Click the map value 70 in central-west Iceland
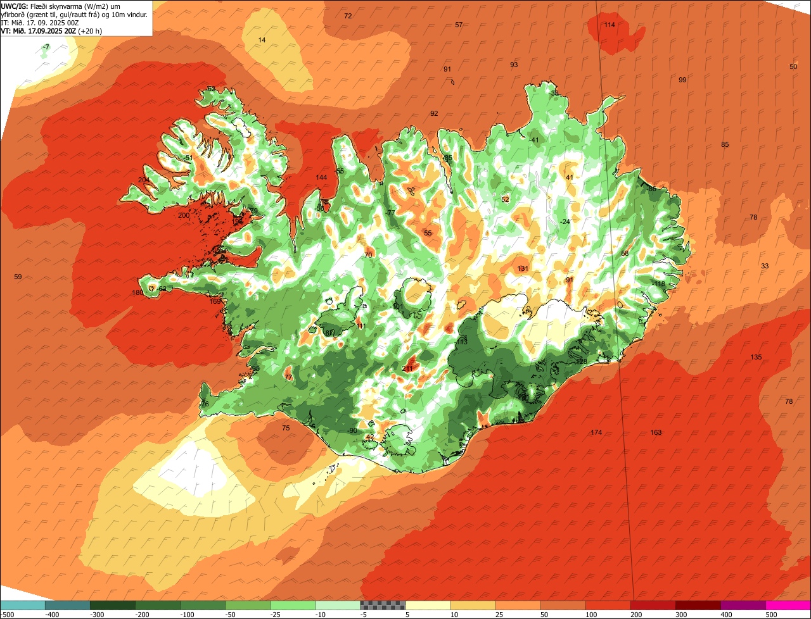811x619 pixels. pos(368,255)
